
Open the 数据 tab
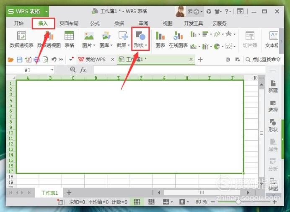coord(119,24)
